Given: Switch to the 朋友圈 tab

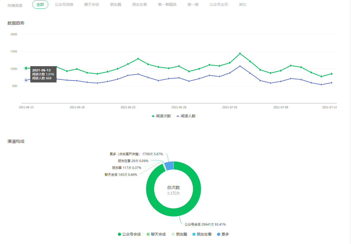Looking at the screenshot, I should (116, 4).
